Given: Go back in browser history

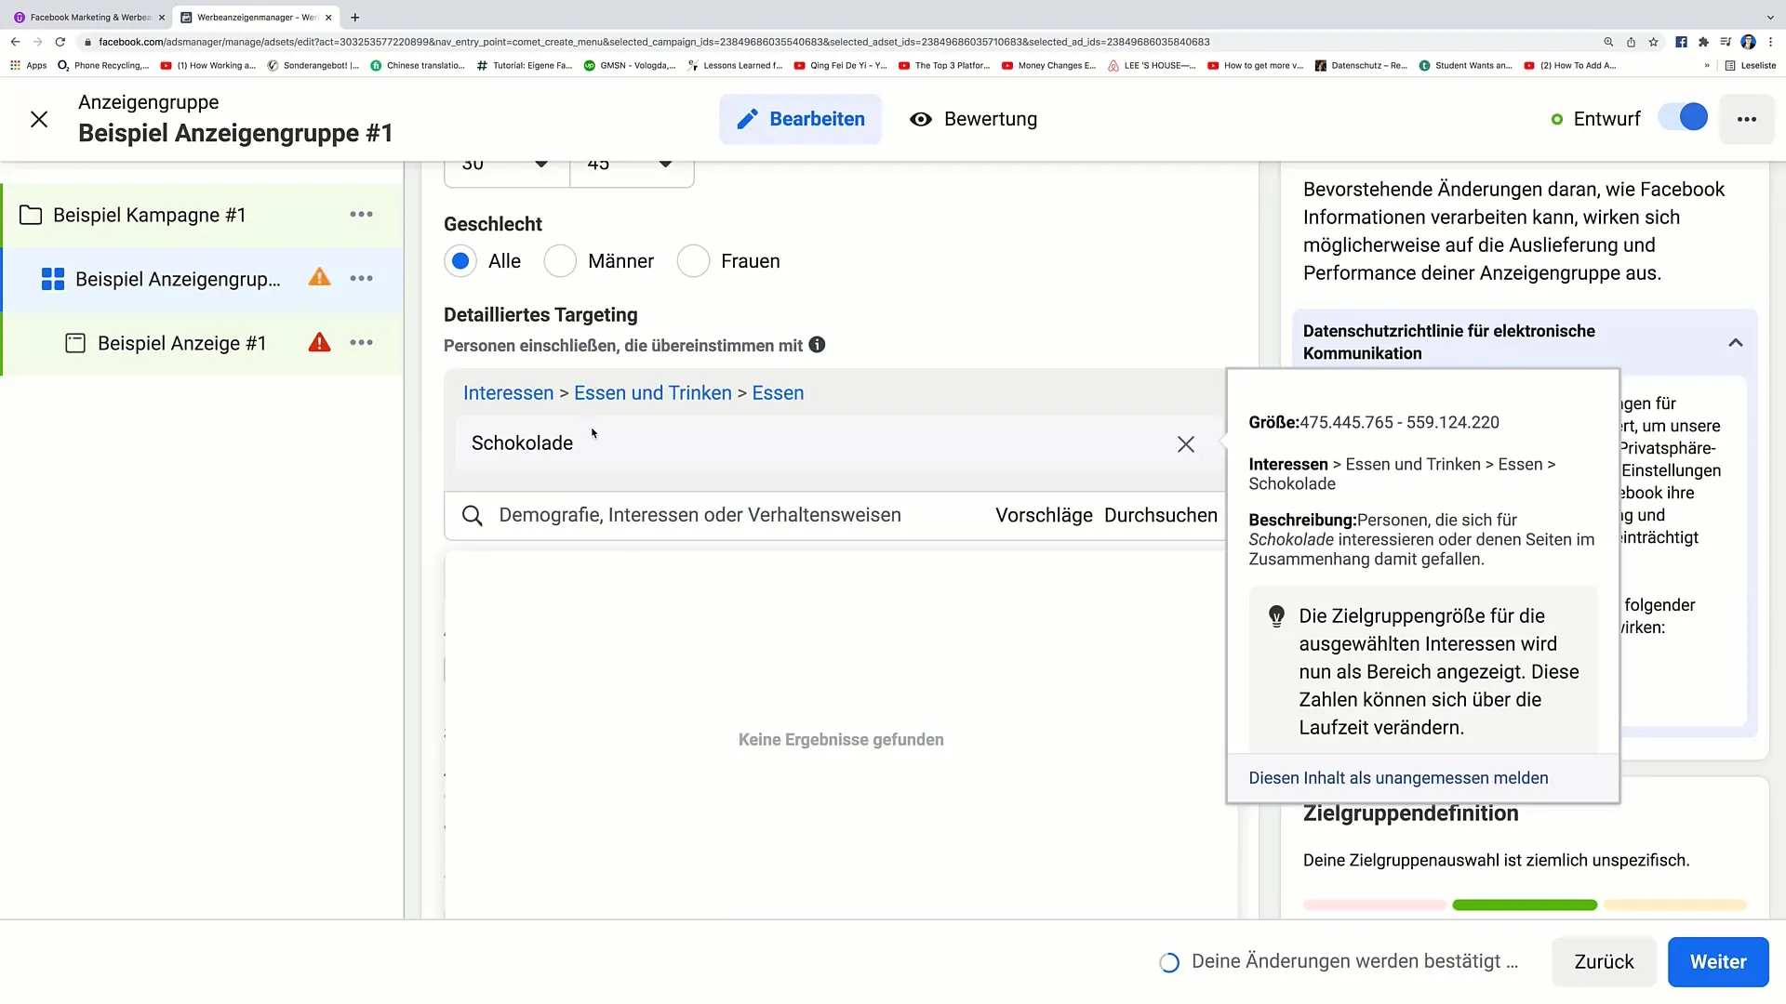Looking at the screenshot, I should (15, 42).
